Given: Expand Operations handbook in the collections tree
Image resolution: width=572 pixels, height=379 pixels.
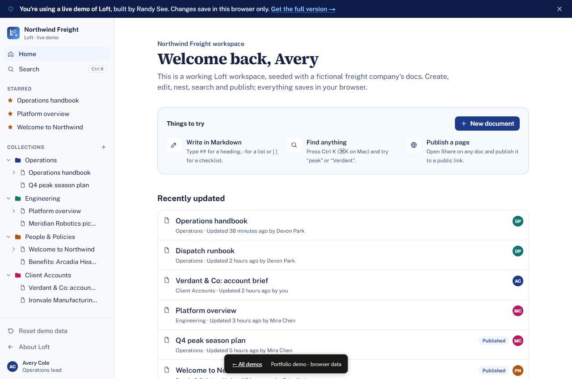Looking at the screenshot, I should (x=14, y=173).
